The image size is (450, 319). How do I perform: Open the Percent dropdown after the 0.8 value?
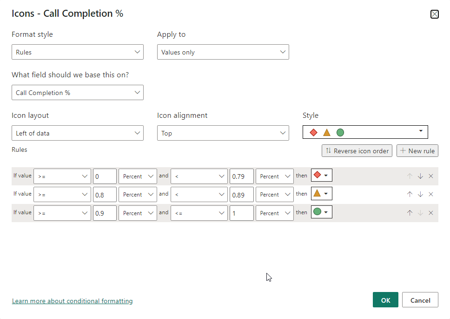(138, 195)
